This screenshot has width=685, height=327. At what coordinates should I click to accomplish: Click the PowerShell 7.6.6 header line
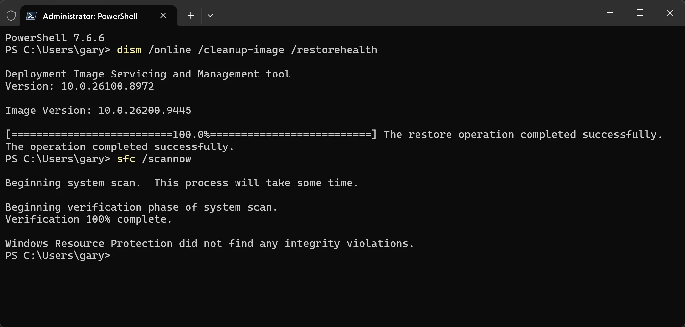click(55, 38)
